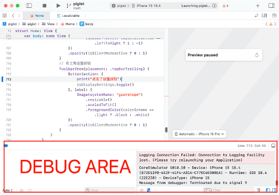Switch to the Localizable tab
Screen dimensions: 279x195
(68, 16)
